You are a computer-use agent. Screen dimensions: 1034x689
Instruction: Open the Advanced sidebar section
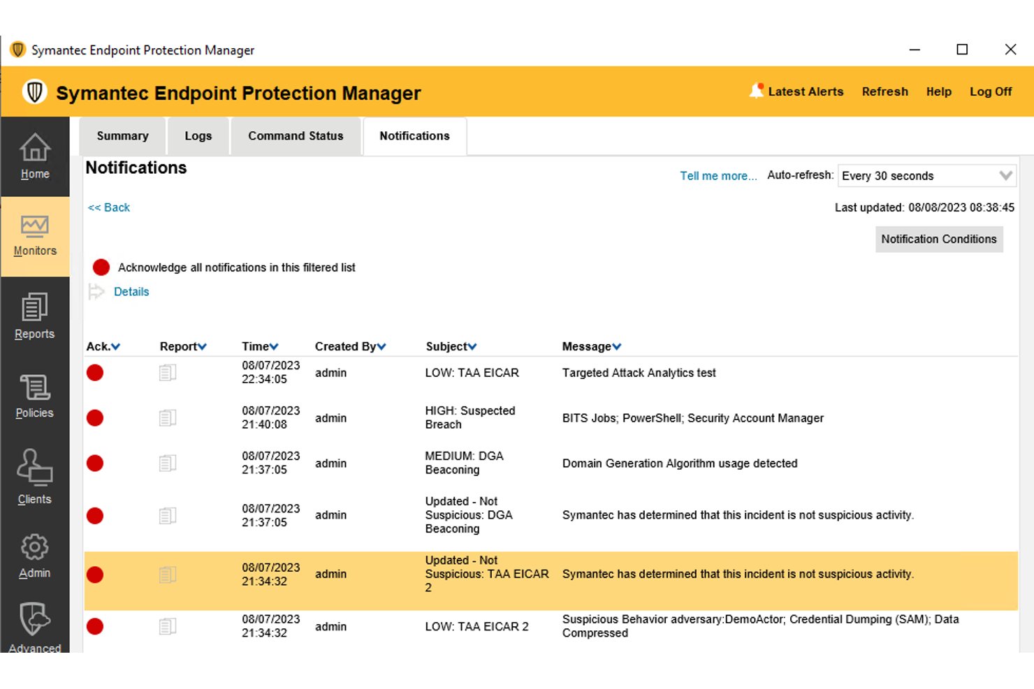35,627
